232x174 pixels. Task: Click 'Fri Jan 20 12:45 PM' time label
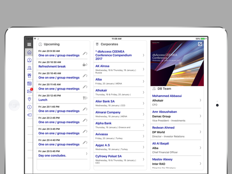50,95
